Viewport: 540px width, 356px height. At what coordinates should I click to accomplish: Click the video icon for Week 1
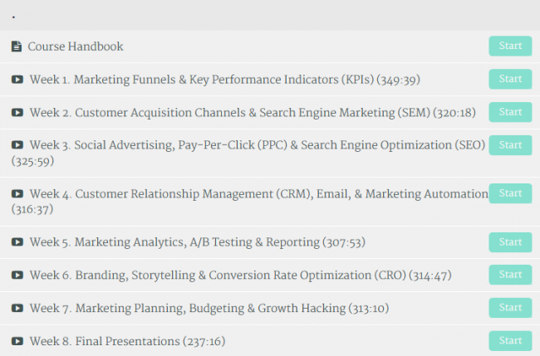pyautogui.click(x=17, y=80)
